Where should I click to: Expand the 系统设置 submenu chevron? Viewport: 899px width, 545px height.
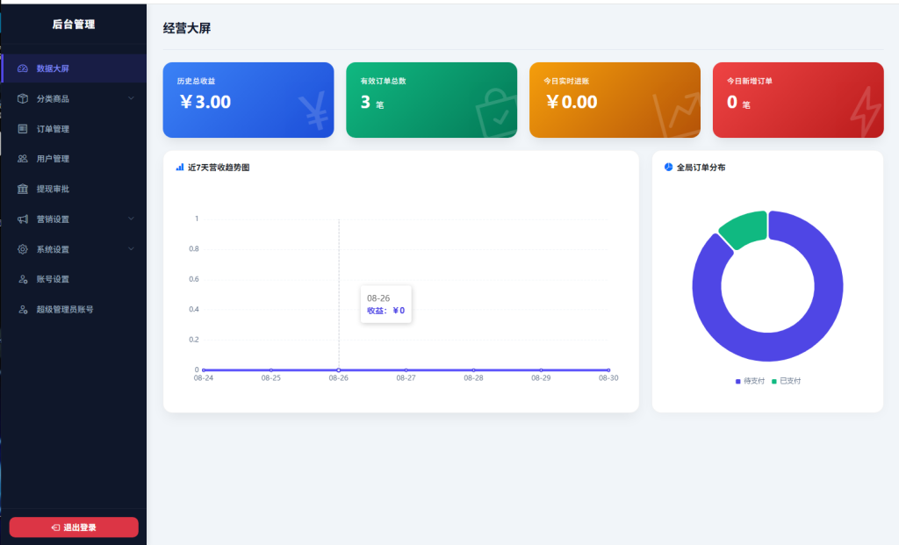131,249
